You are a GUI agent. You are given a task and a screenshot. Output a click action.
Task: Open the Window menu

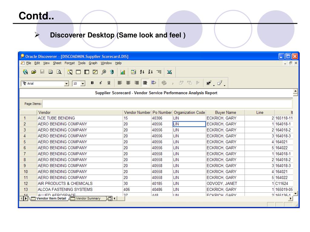[106, 63]
